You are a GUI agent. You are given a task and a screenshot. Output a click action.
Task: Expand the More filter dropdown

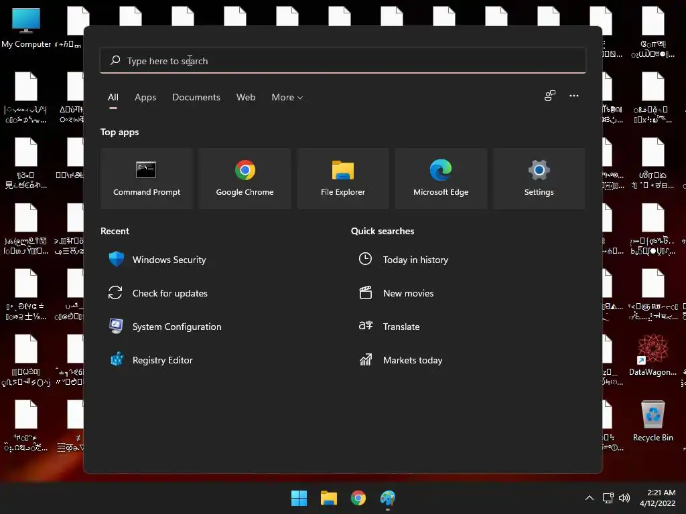pos(287,98)
